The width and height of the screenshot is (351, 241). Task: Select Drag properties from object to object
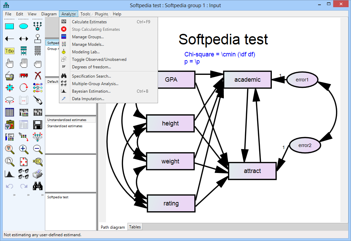coord(24,137)
